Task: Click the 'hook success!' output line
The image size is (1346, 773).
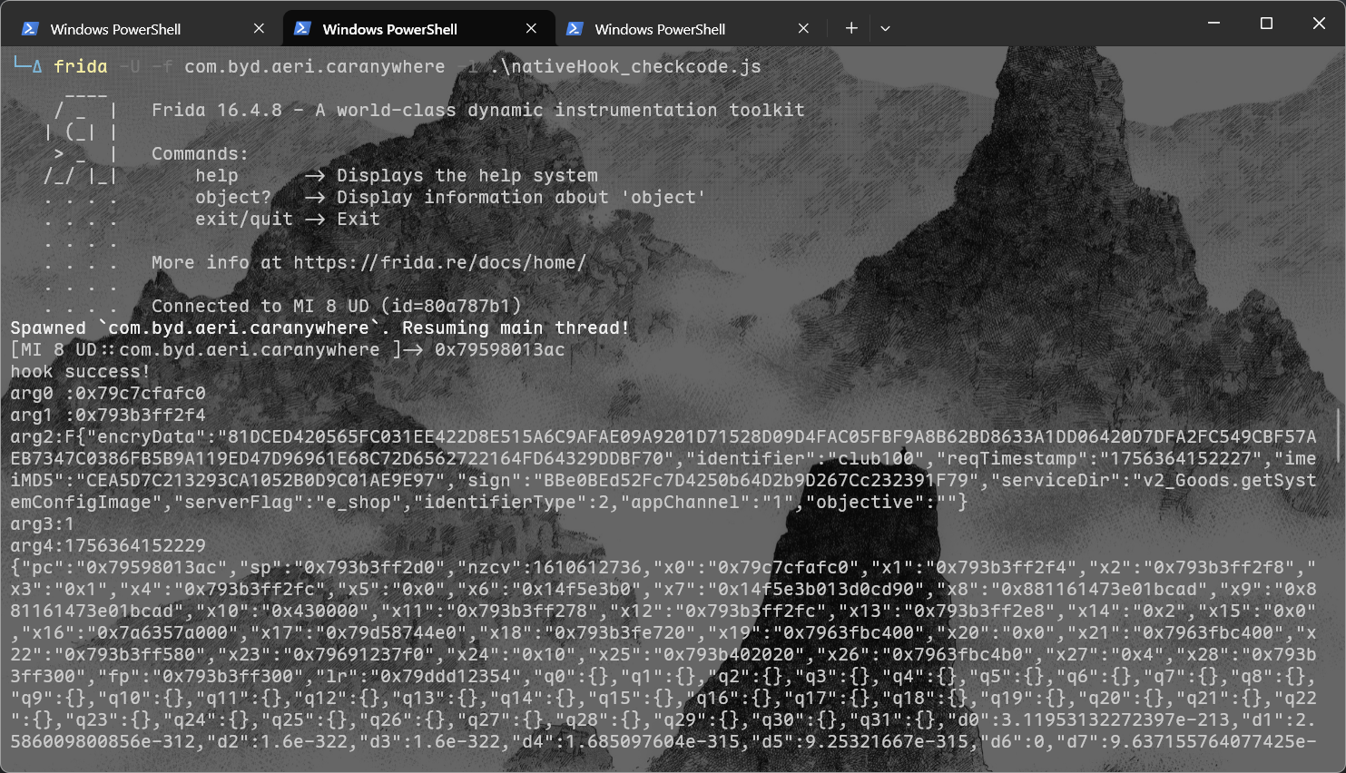Action: point(81,372)
